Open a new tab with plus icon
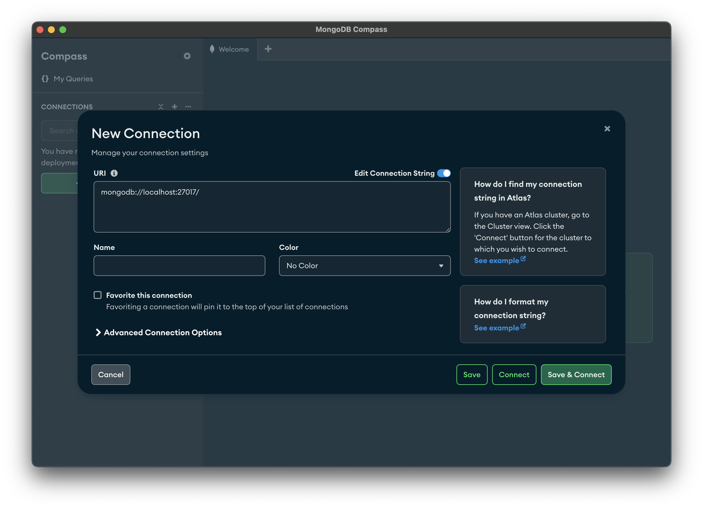The height and width of the screenshot is (509, 703). coord(268,49)
